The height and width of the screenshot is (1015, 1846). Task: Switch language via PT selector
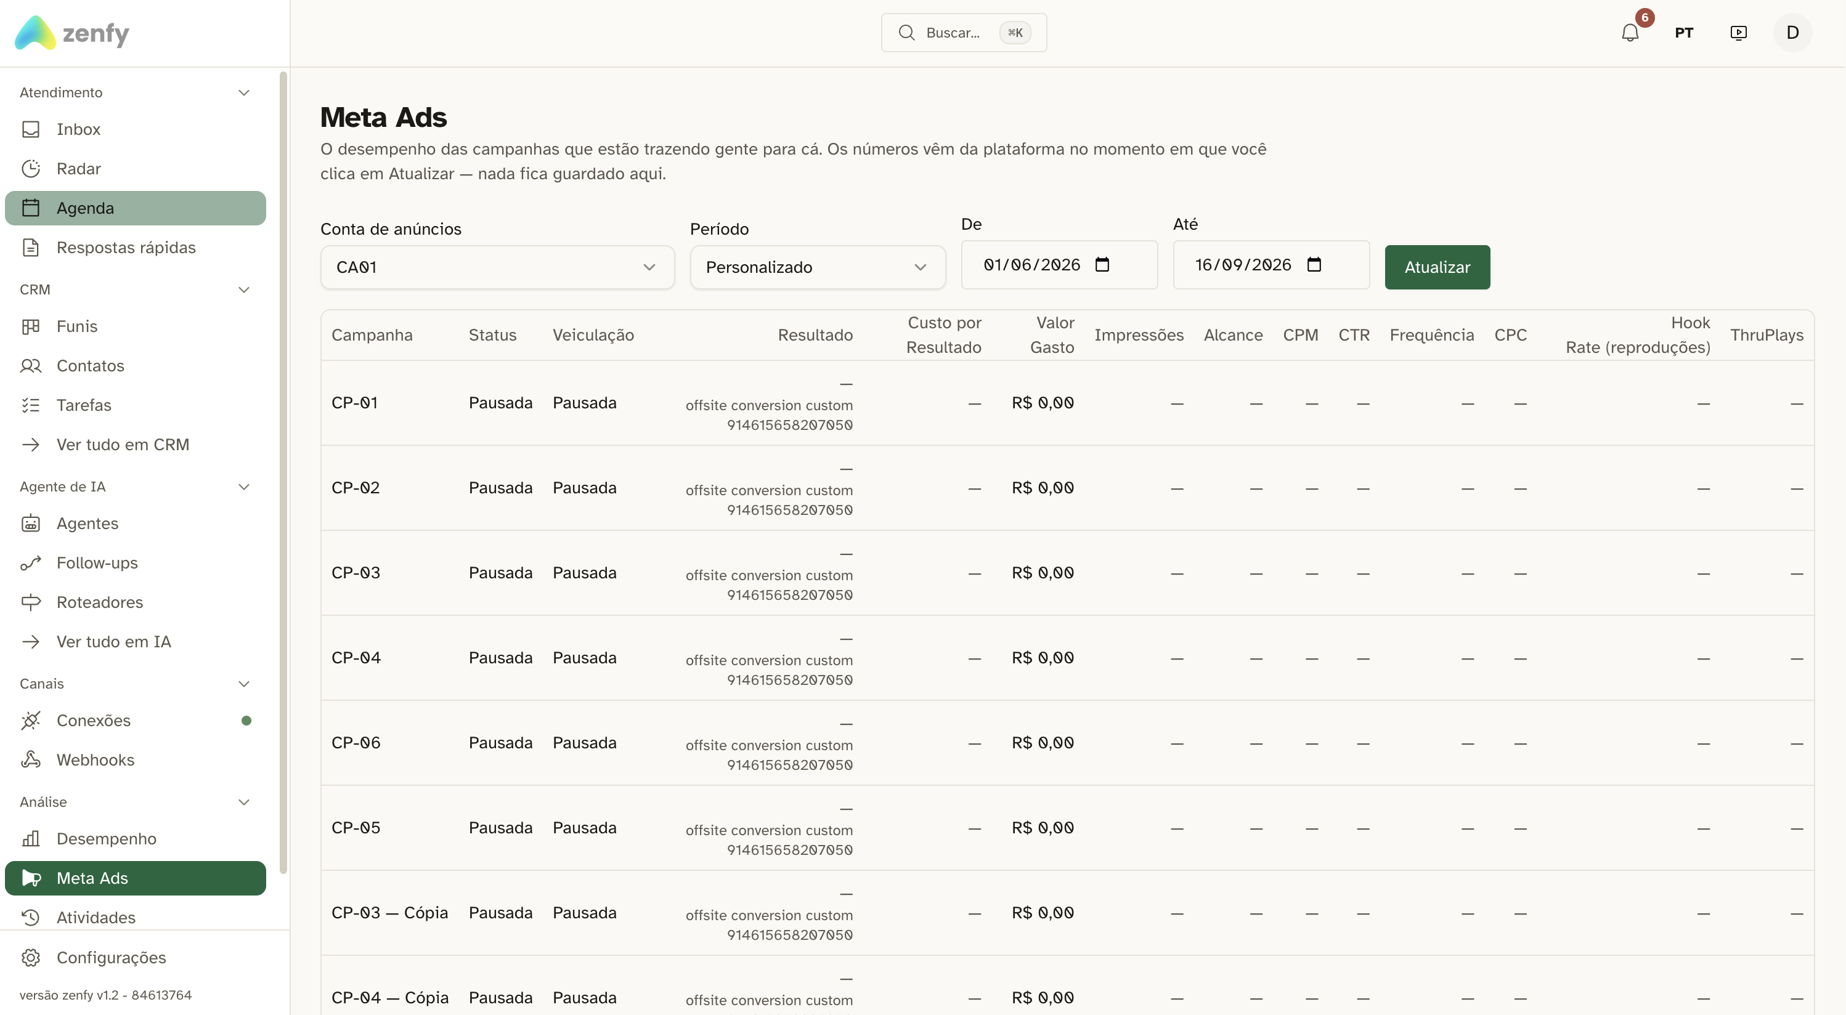tap(1683, 33)
